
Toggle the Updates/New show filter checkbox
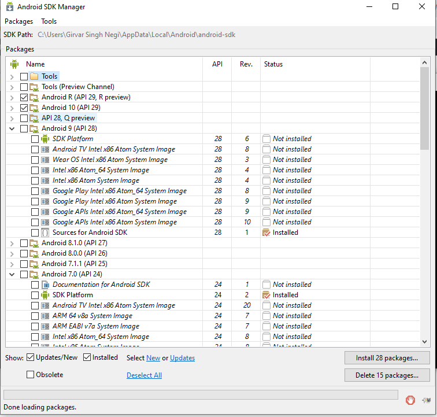click(30, 357)
